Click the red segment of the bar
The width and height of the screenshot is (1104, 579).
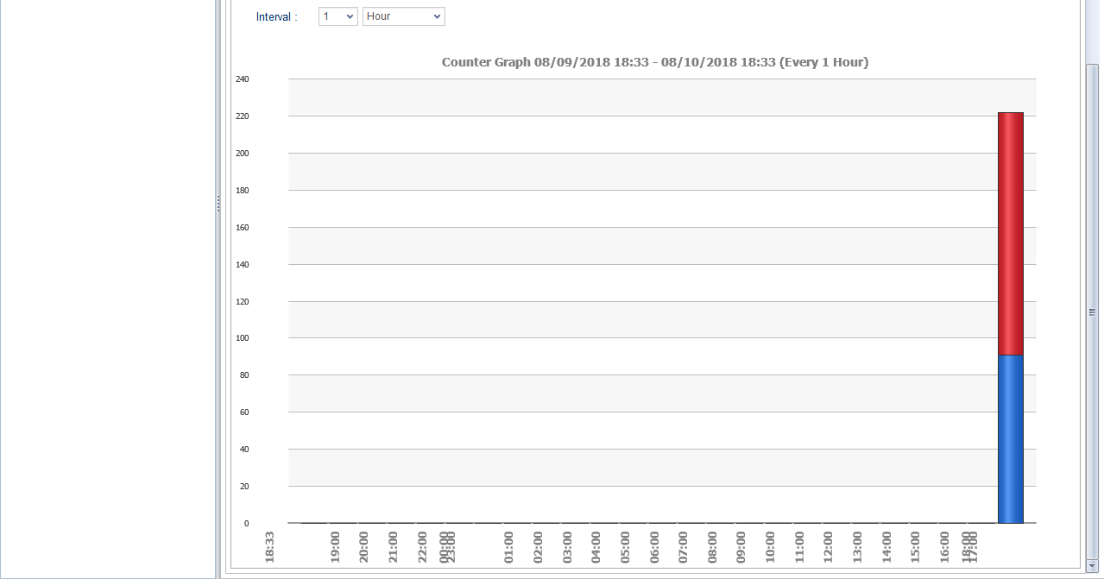tap(1010, 233)
